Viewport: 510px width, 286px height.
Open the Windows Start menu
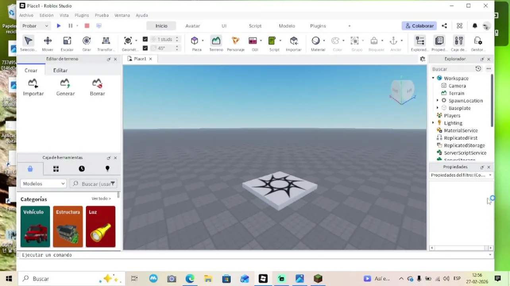coord(9,279)
